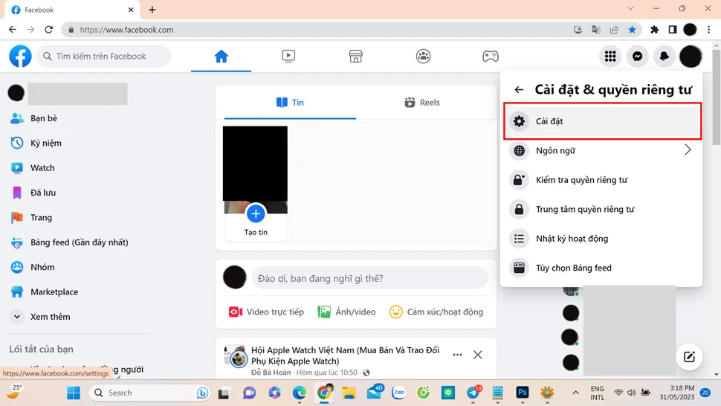Click the Windows taskbar Search box
This screenshot has width=721, height=406.
click(x=149, y=393)
